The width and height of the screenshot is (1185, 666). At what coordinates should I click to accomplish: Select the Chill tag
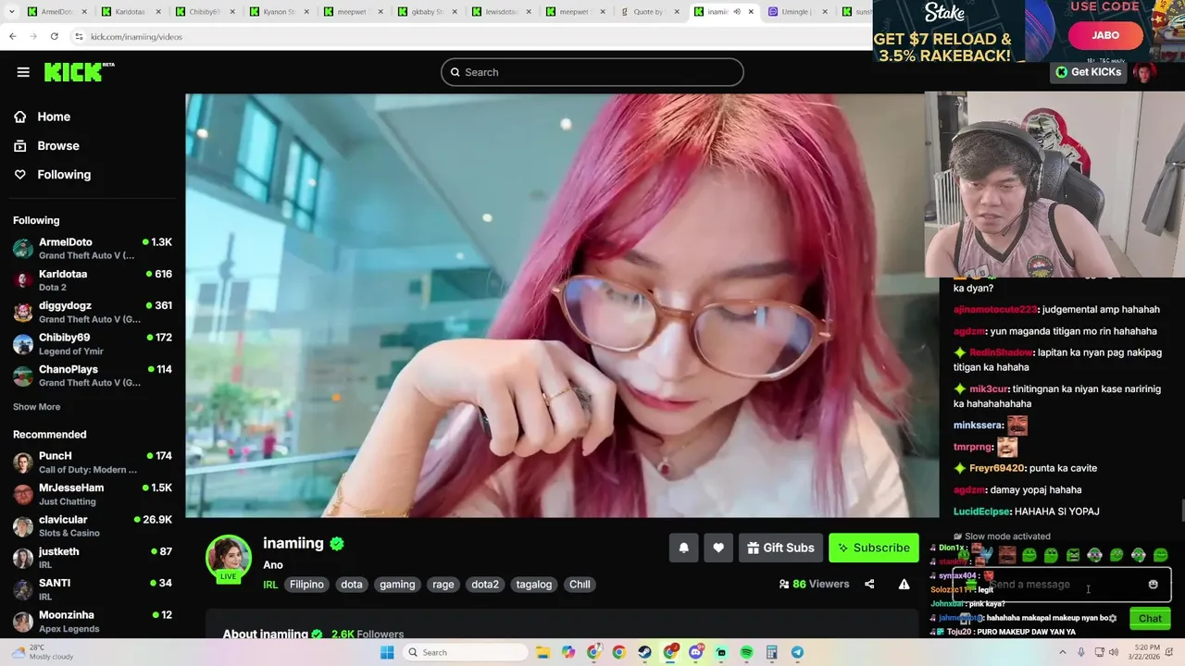[x=580, y=585]
